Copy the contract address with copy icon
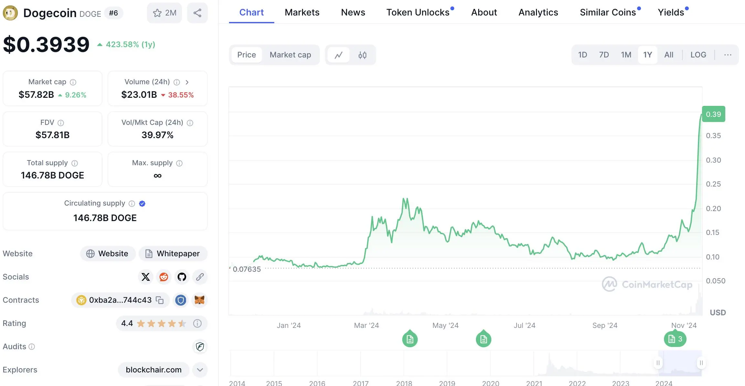This screenshot has height=386, width=745. (x=160, y=300)
